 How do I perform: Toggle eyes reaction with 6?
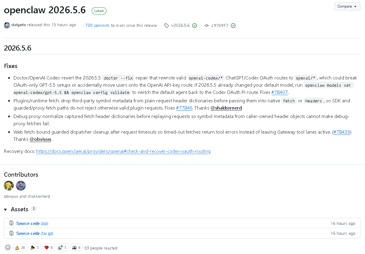click(76, 247)
